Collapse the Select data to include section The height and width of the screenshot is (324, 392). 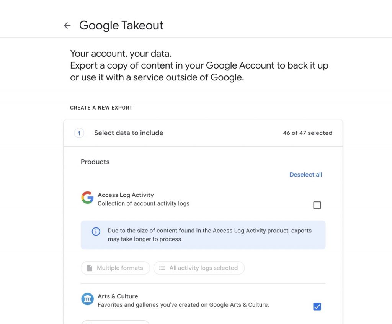coord(203,133)
